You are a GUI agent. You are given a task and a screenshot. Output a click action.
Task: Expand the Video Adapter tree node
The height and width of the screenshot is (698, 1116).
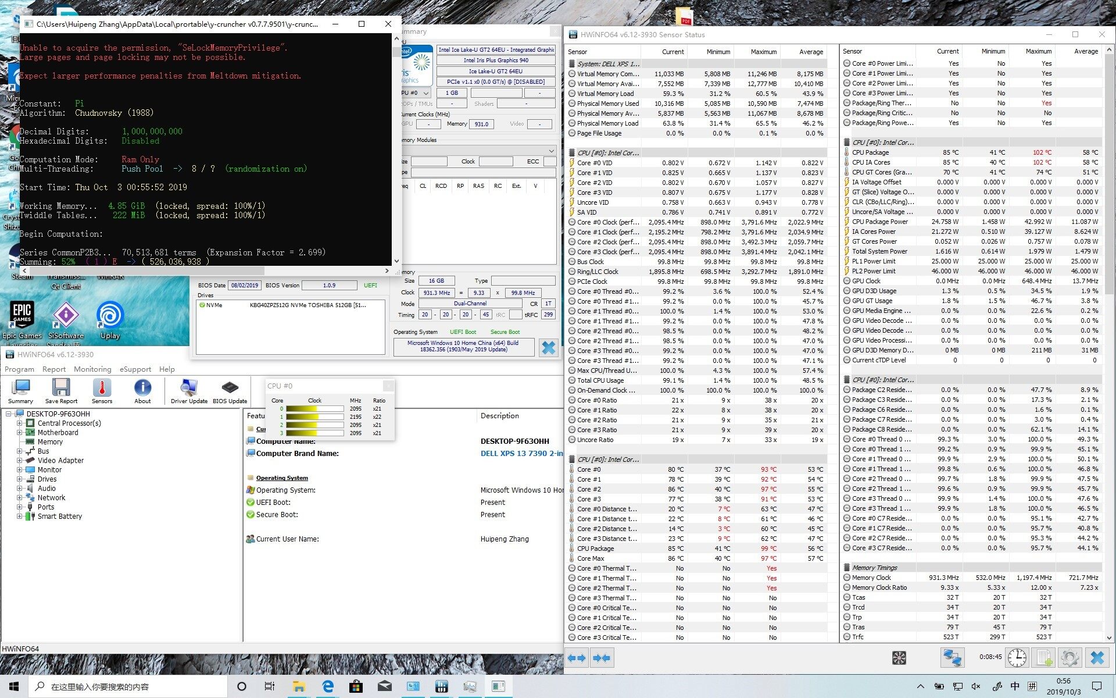pyautogui.click(x=19, y=460)
